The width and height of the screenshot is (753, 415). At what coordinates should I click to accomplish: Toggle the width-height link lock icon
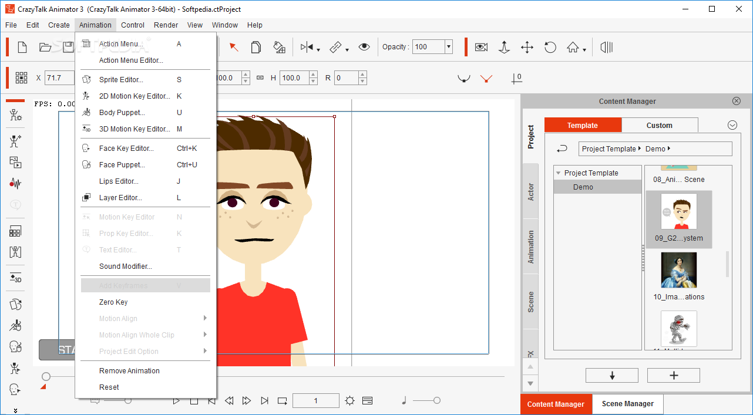pyautogui.click(x=260, y=77)
